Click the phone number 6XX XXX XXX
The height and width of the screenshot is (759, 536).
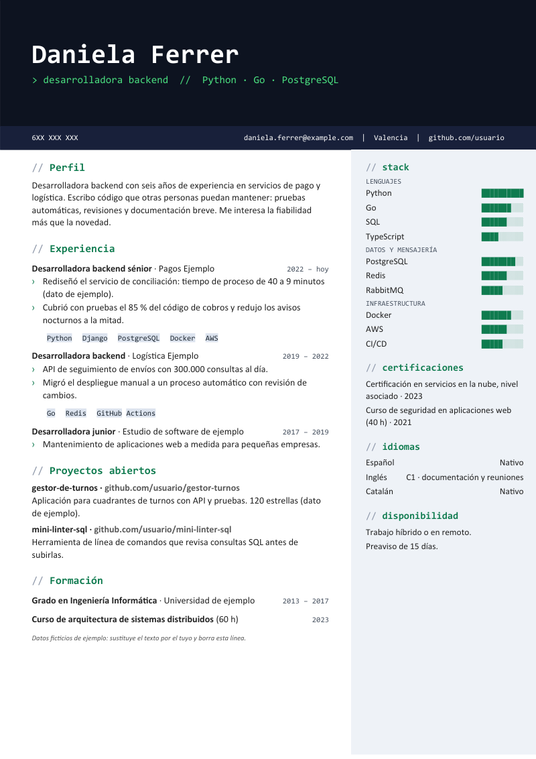click(55, 138)
